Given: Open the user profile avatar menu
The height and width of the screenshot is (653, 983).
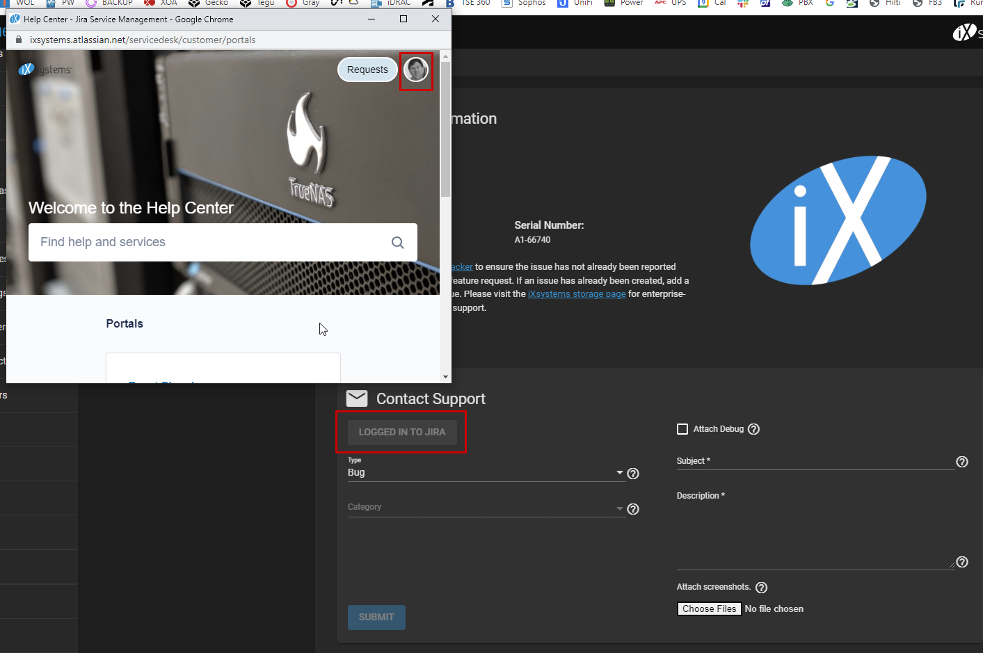Looking at the screenshot, I should 416,70.
